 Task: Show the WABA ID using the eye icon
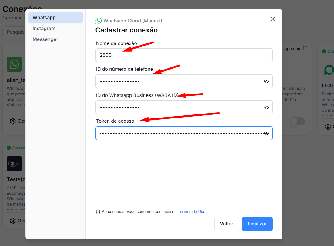pos(266,107)
